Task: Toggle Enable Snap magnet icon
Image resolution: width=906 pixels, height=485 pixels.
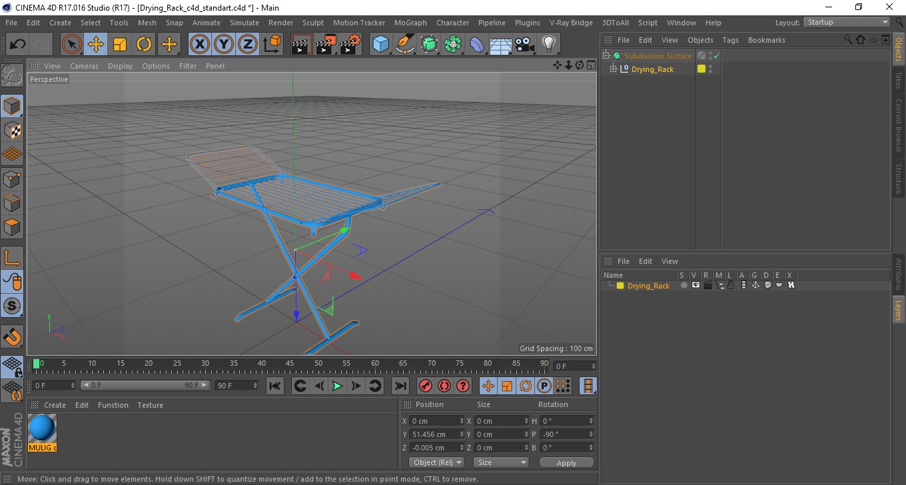Action: tap(12, 336)
